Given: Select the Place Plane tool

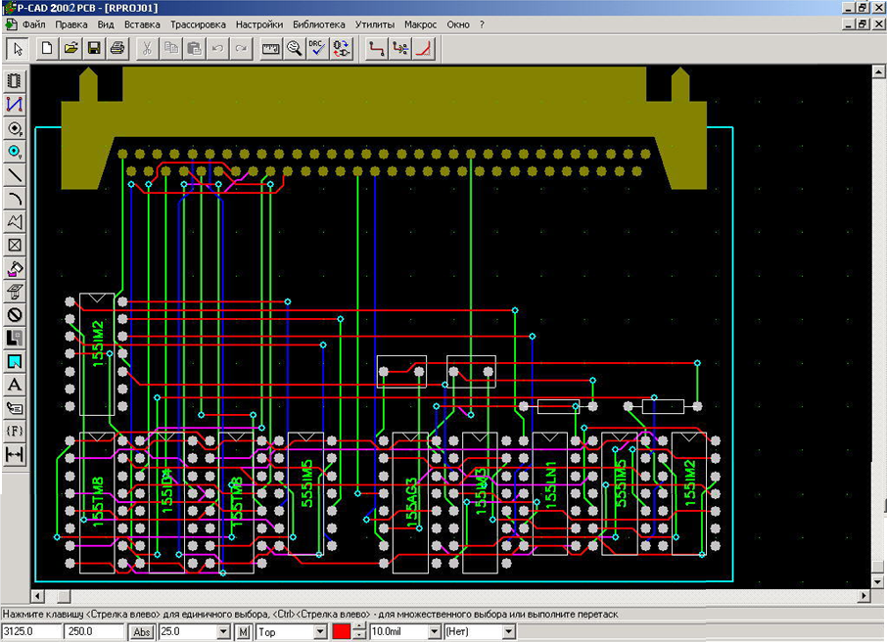Looking at the screenshot, I should (15, 339).
